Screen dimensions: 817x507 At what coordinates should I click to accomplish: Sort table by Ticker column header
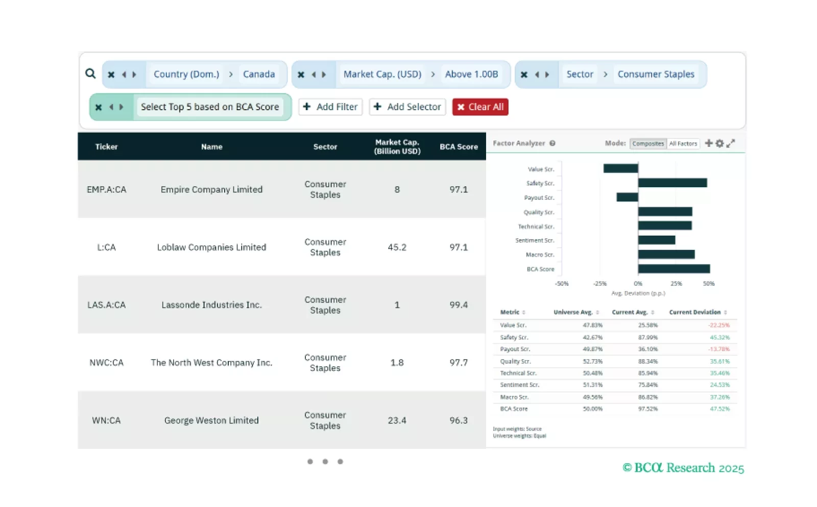(x=106, y=147)
